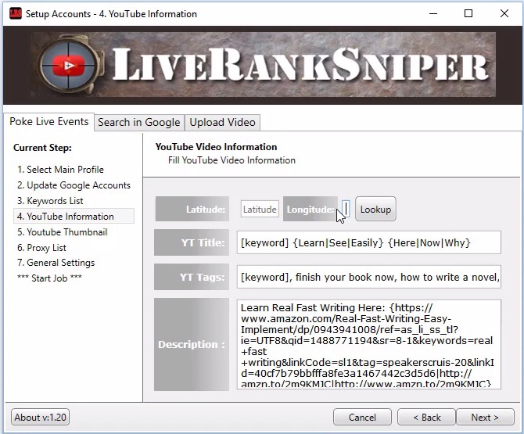The width and height of the screenshot is (524, 434).
Task: Go back with the < Back button
Action: 427,418
